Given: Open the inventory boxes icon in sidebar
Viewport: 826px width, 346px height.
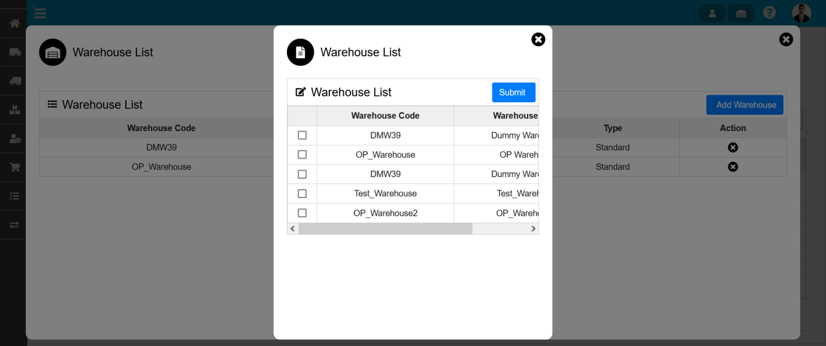Looking at the screenshot, I should (x=14, y=110).
